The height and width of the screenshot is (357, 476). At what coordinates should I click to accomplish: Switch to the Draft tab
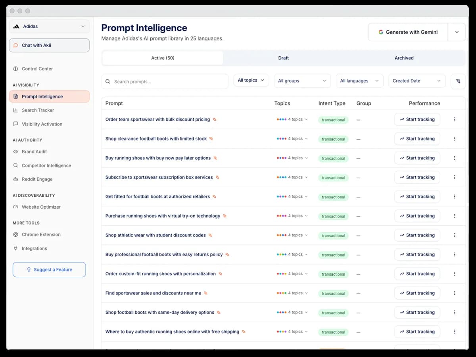283,58
